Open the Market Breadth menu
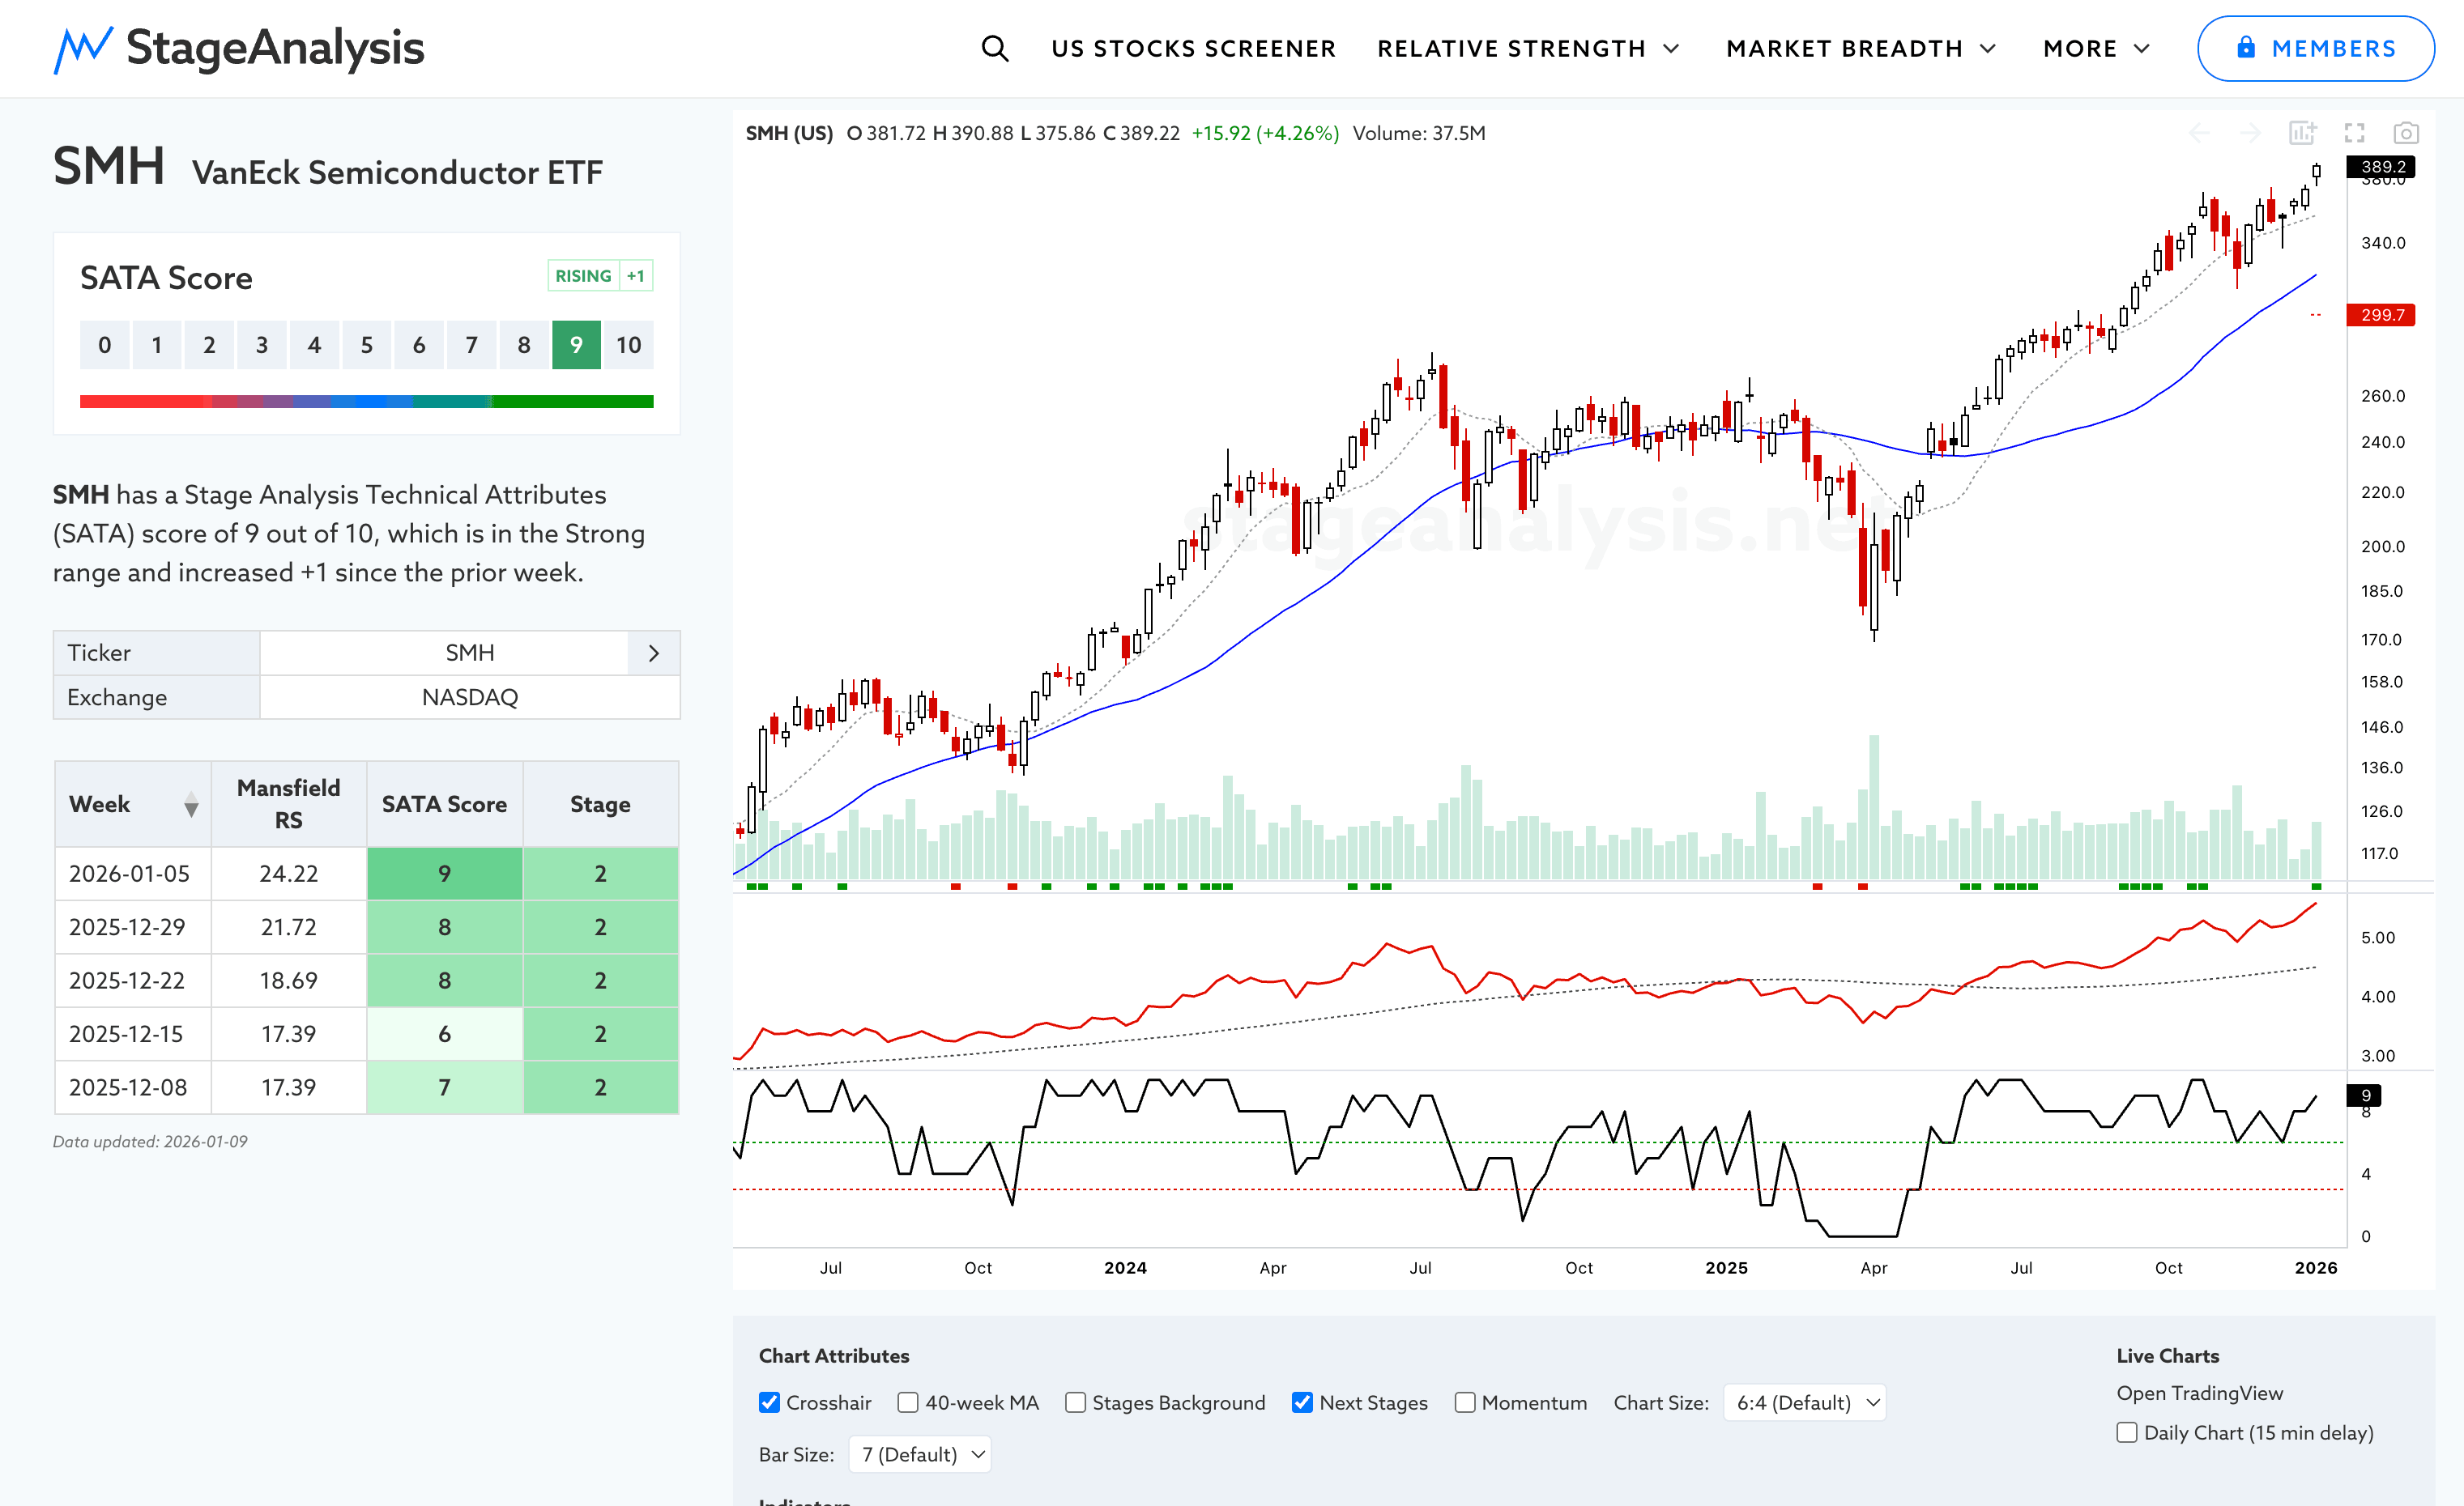The image size is (2464, 1506). click(x=1860, y=48)
